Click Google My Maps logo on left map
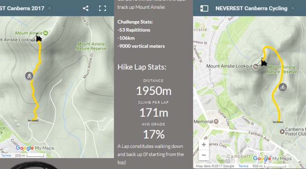 (x=35, y=148)
